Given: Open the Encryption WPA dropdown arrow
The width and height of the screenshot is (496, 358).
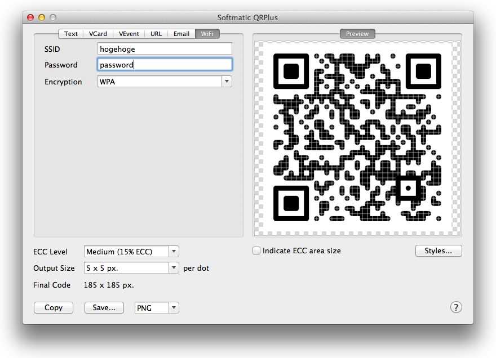Looking at the screenshot, I should tap(227, 82).
